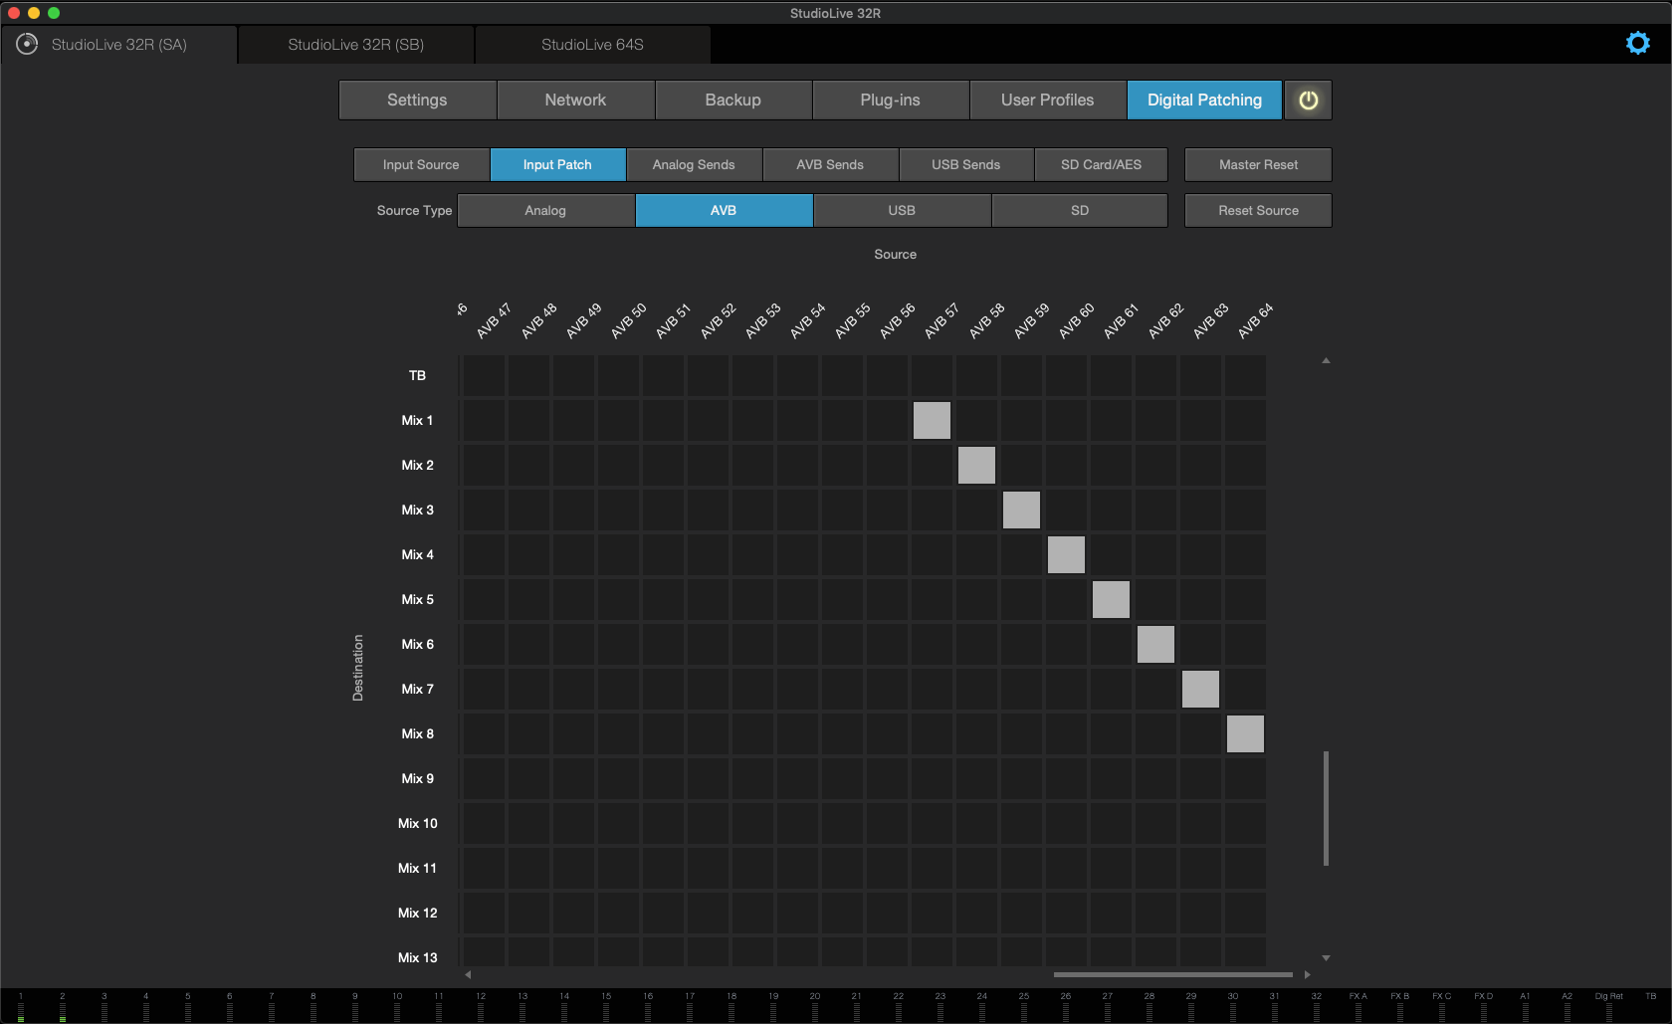This screenshot has width=1672, height=1024.
Task: Open the Plug-ins tab
Action: pyautogui.click(x=890, y=100)
